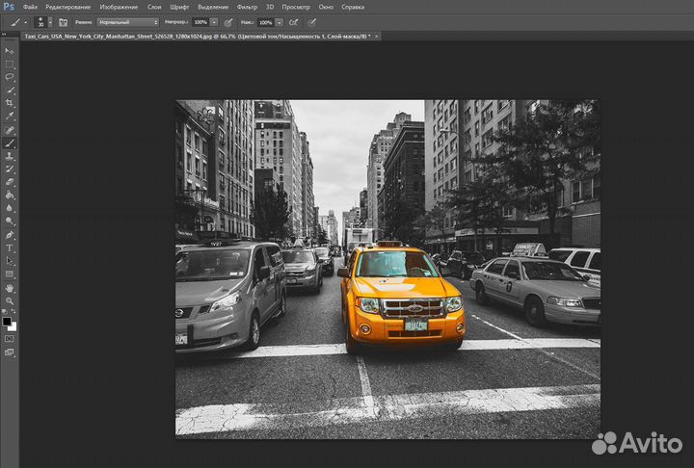Choose the Eyedropper tool

coord(10,116)
